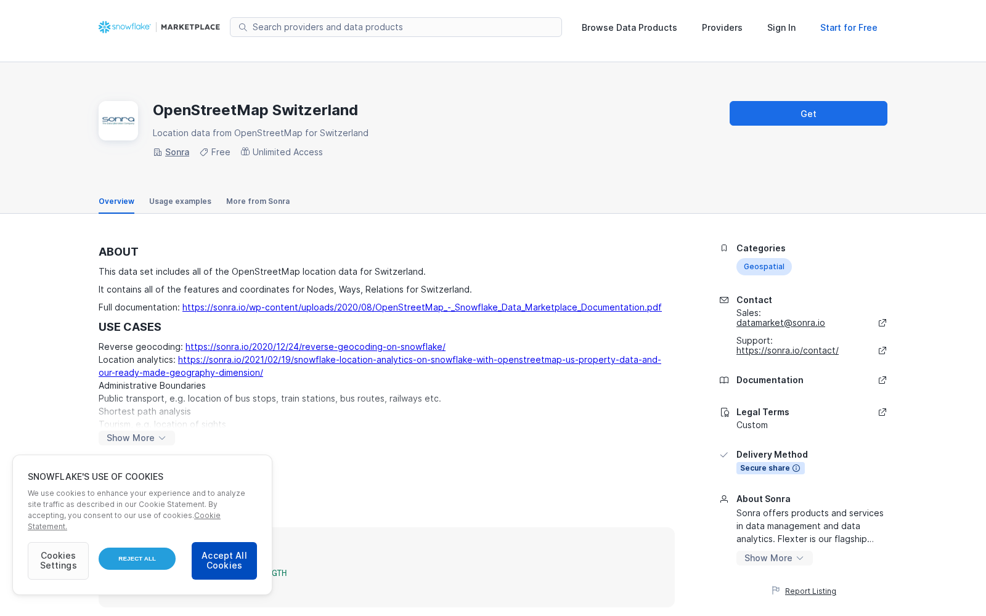Click the Unlimited Access gift icon
This screenshot has width=986, height=616.
pyautogui.click(x=245, y=152)
